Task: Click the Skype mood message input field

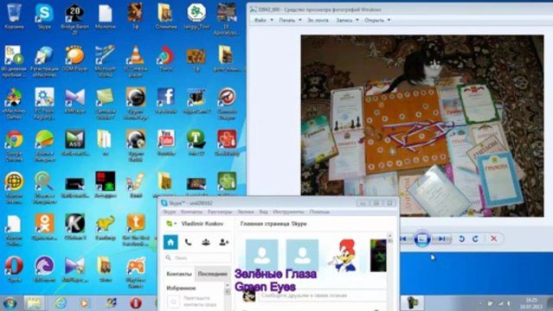Action: point(323,295)
